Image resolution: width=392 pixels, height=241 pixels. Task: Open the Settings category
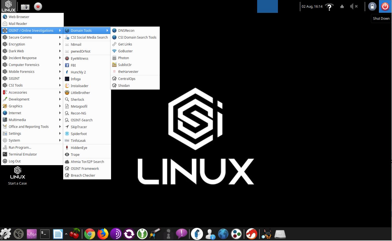(x=32, y=133)
